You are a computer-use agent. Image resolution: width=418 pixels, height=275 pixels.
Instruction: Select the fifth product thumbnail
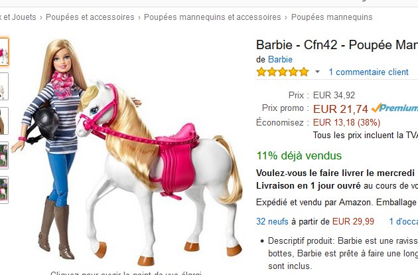coord(4,190)
